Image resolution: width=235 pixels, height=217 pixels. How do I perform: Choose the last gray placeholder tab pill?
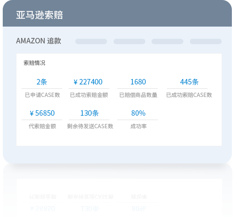pos(205,41)
